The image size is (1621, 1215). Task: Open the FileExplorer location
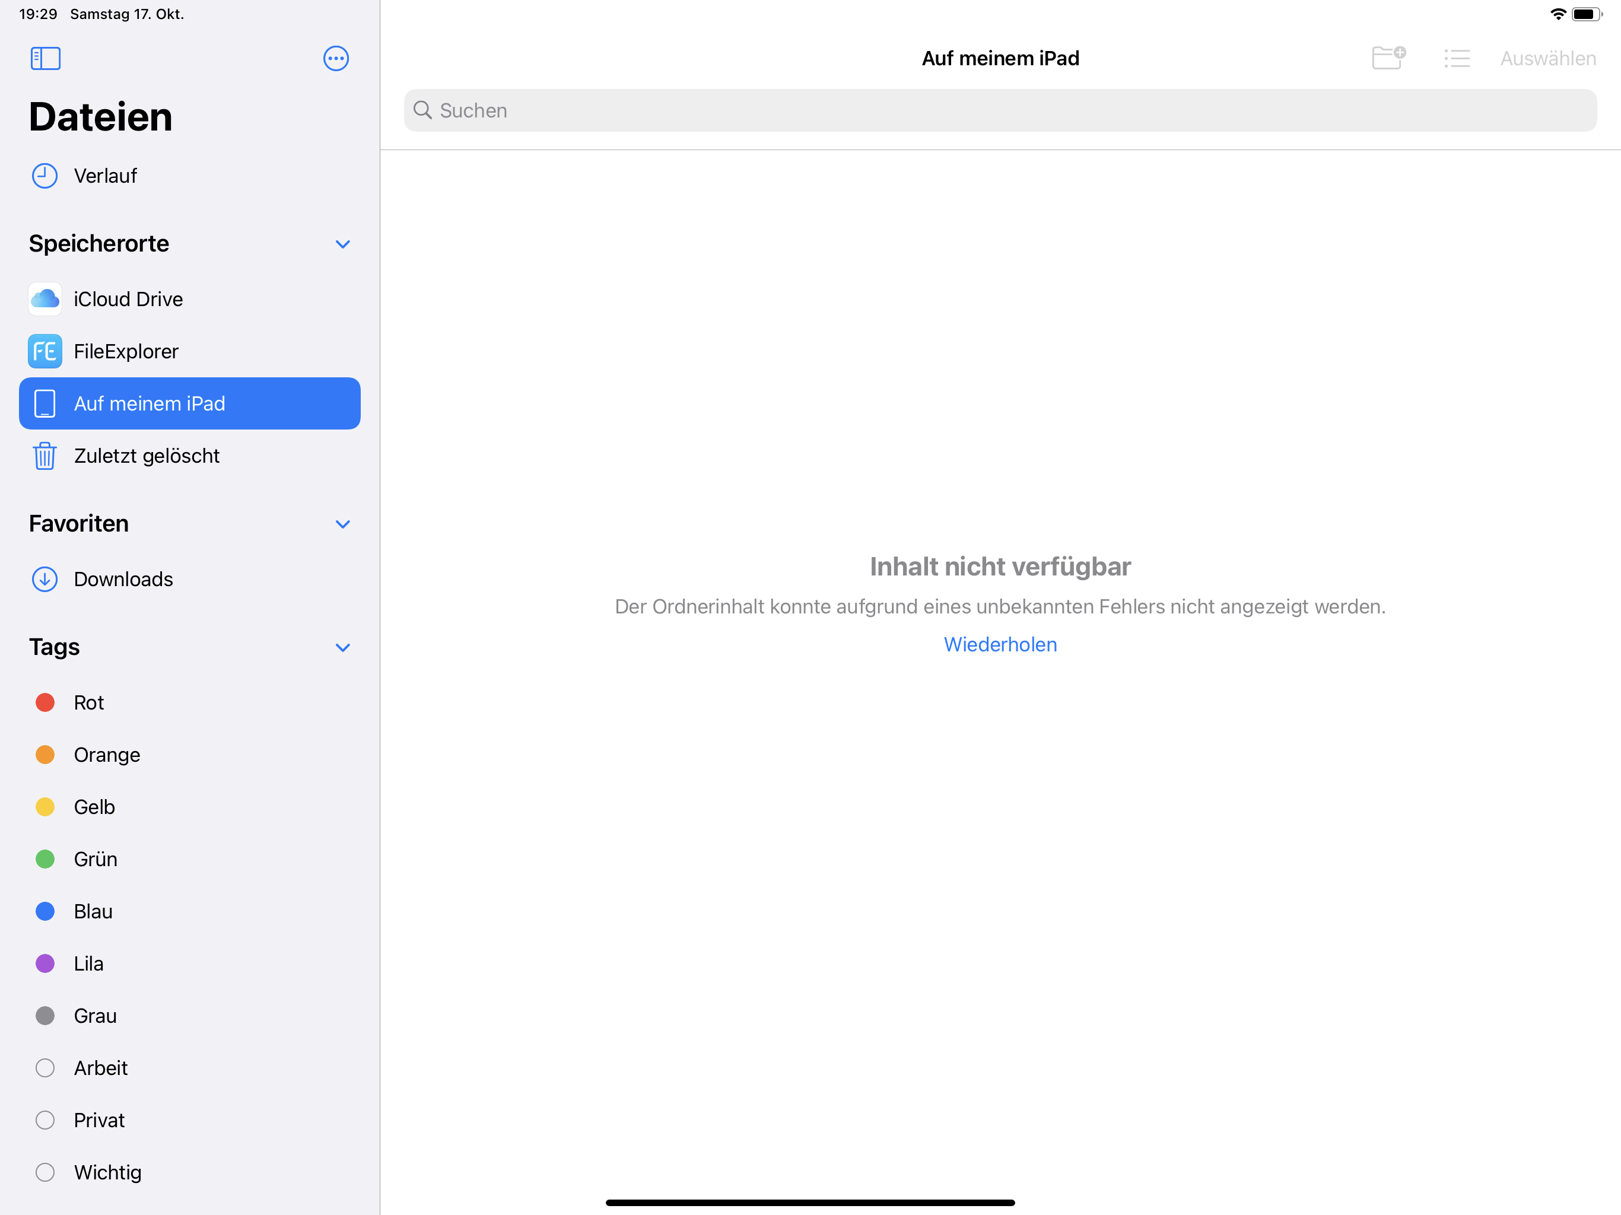(x=126, y=351)
